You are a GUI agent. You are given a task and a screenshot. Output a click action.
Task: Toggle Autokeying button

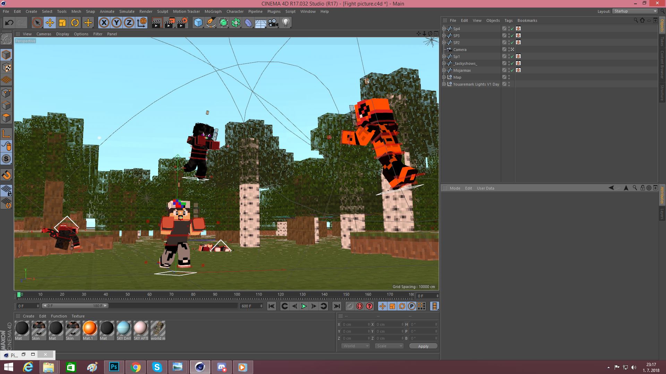(360, 306)
